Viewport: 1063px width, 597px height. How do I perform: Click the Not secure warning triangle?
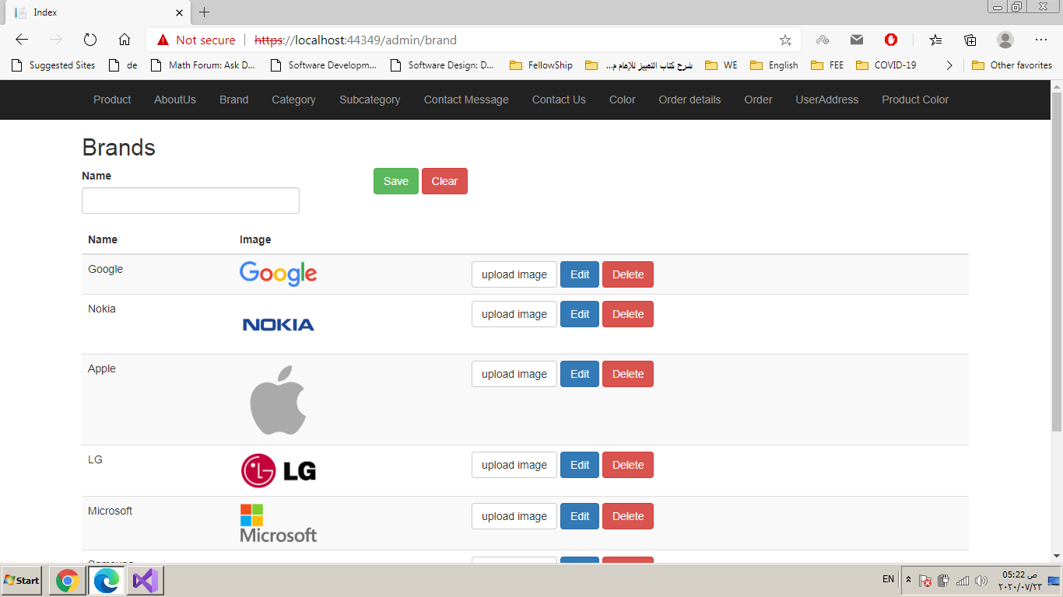pyautogui.click(x=163, y=40)
